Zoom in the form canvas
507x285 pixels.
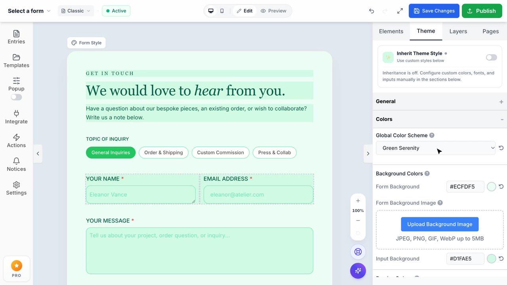click(x=358, y=201)
